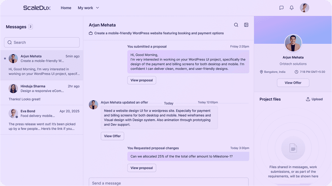
Task: Click the empty file document icon
Action: tap(293, 148)
